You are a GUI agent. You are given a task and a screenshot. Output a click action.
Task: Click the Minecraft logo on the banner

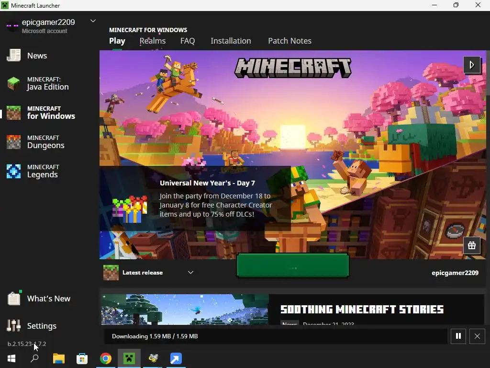pyautogui.click(x=293, y=68)
